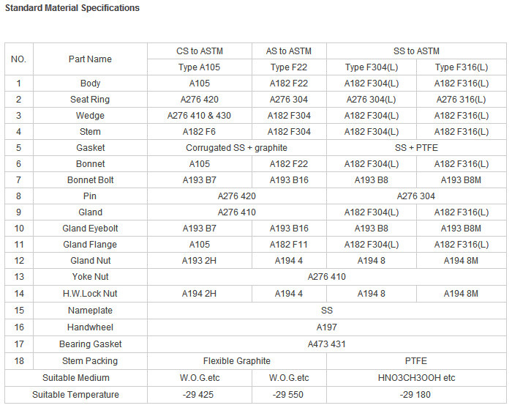Viewport: 512px width, 408px height.
Task: Select the Pin row A276 304 cell
Action: tap(416, 196)
